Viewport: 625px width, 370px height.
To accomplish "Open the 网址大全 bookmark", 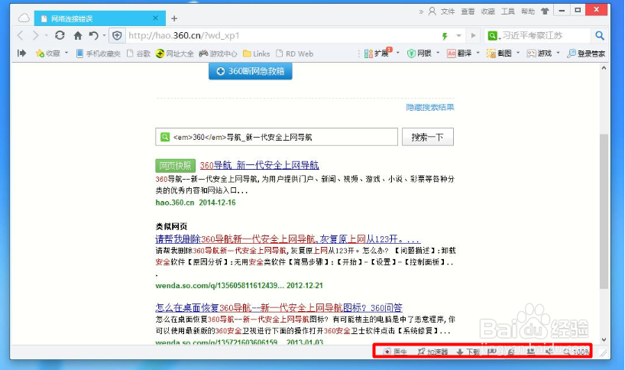I will click(x=174, y=54).
